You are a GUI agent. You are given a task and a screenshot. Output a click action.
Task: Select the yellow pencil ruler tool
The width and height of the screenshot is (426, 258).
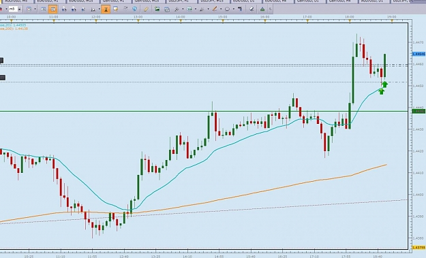[146, 10]
